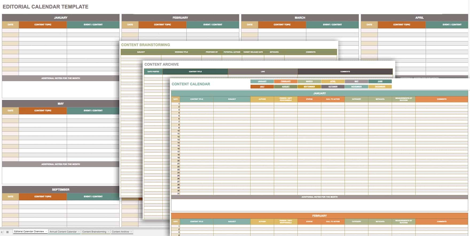Follow the February month link
The image size is (470, 236).
(x=285, y=81)
